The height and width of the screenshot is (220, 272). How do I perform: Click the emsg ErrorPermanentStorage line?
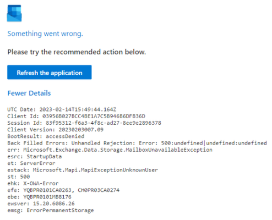(51, 210)
